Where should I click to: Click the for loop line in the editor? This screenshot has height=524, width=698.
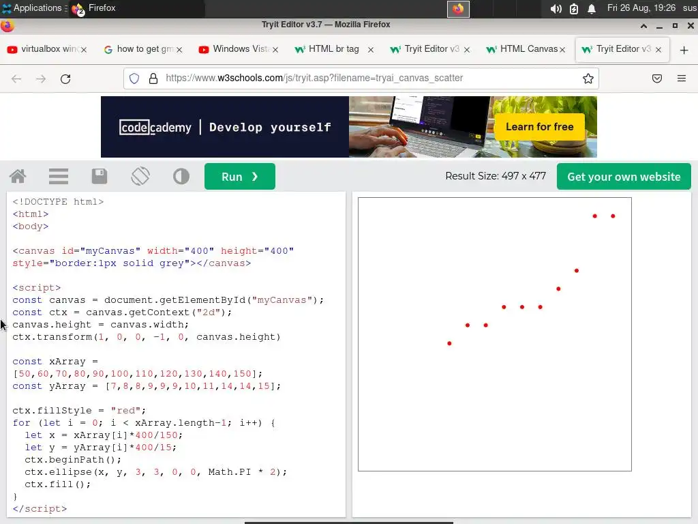click(144, 422)
